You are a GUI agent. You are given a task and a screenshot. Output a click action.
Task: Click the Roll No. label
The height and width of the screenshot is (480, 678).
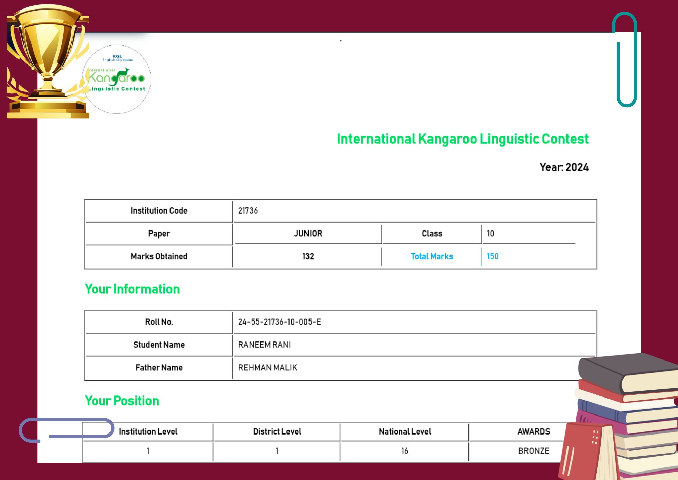point(159,322)
